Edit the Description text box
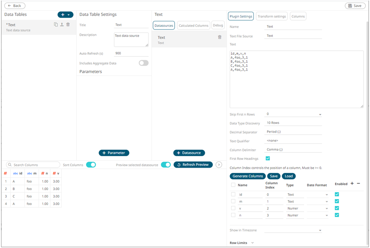The width and height of the screenshot is (370, 248). (x=131, y=39)
